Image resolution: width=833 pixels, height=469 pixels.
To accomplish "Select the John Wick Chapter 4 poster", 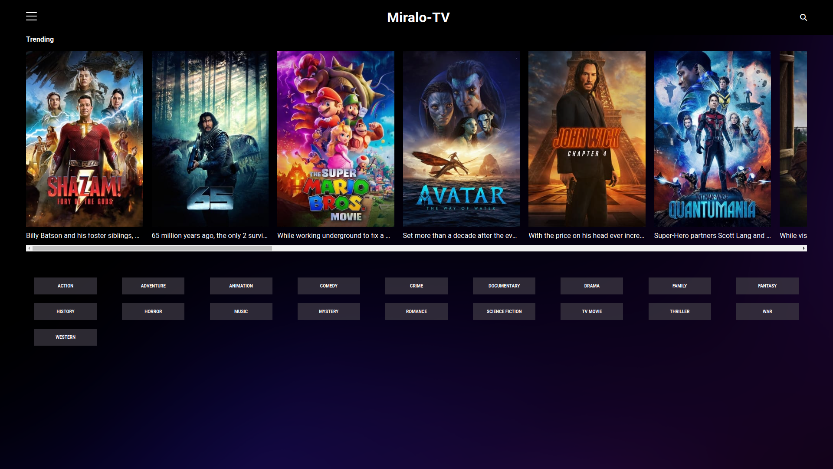I will click(x=587, y=139).
